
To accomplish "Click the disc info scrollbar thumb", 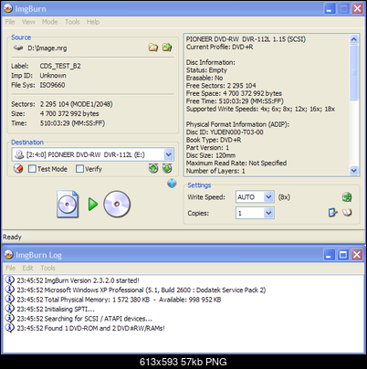I will (353, 72).
